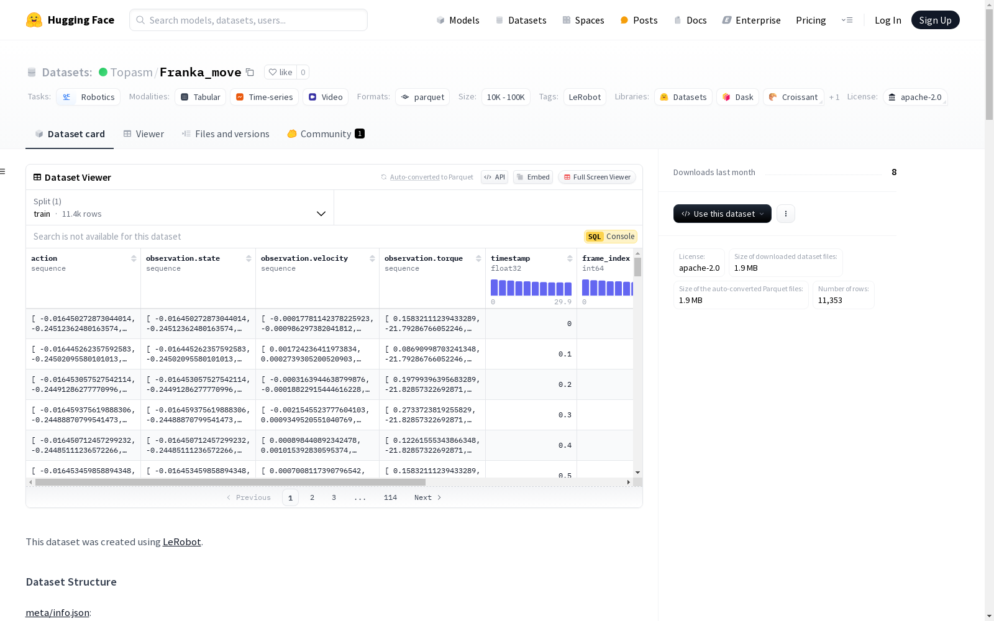The width and height of the screenshot is (994, 621).
Task: Open Full Screen Viewer
Action: point(597,177)
